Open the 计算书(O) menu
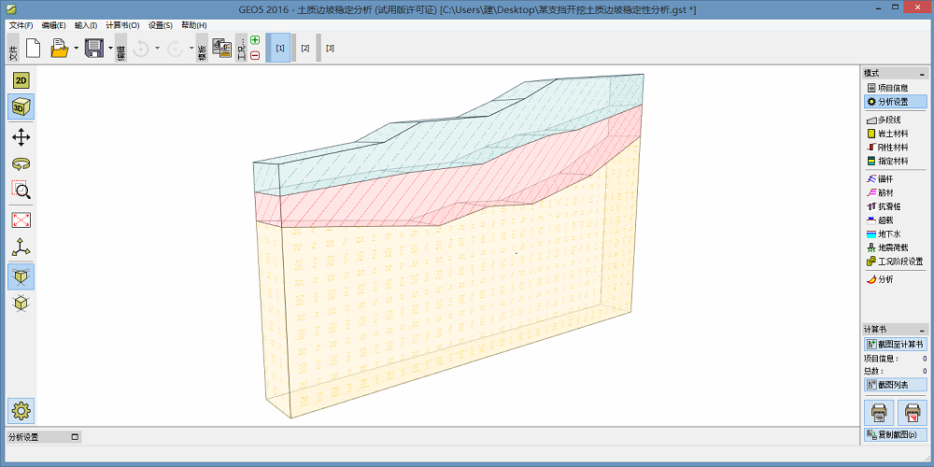This screenshot has height=467, width=934. pos(122,25)
